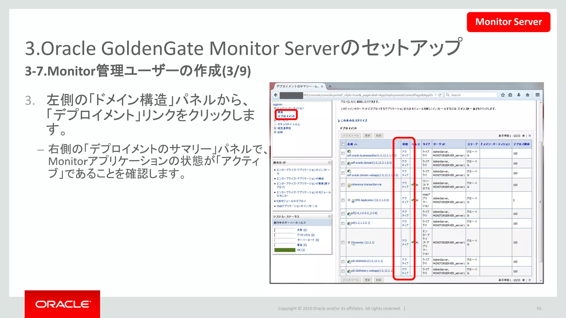566x318 pixels.
Task: Reload the page with the refresh icon
Action: pos(440,95)
